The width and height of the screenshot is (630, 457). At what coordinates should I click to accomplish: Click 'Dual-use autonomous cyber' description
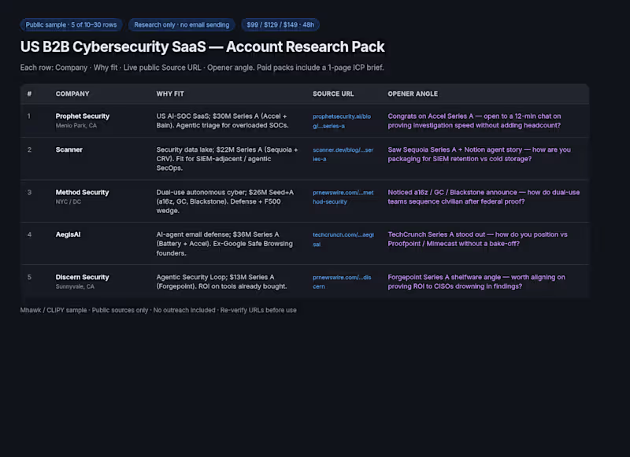coord(225,201)
